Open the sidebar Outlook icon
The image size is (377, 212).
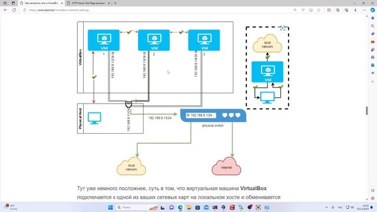tap(373, 65)
